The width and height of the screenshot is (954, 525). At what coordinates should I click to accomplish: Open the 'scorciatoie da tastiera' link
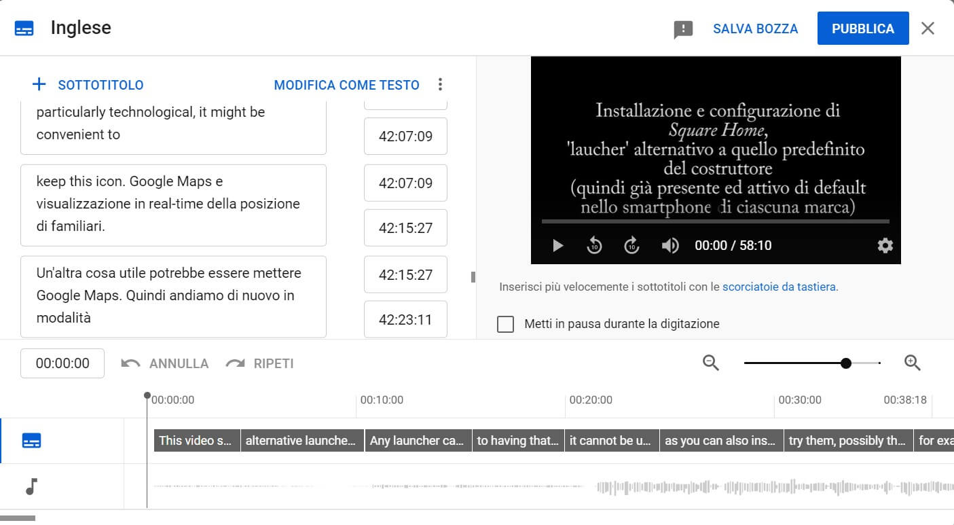[779, 287]
